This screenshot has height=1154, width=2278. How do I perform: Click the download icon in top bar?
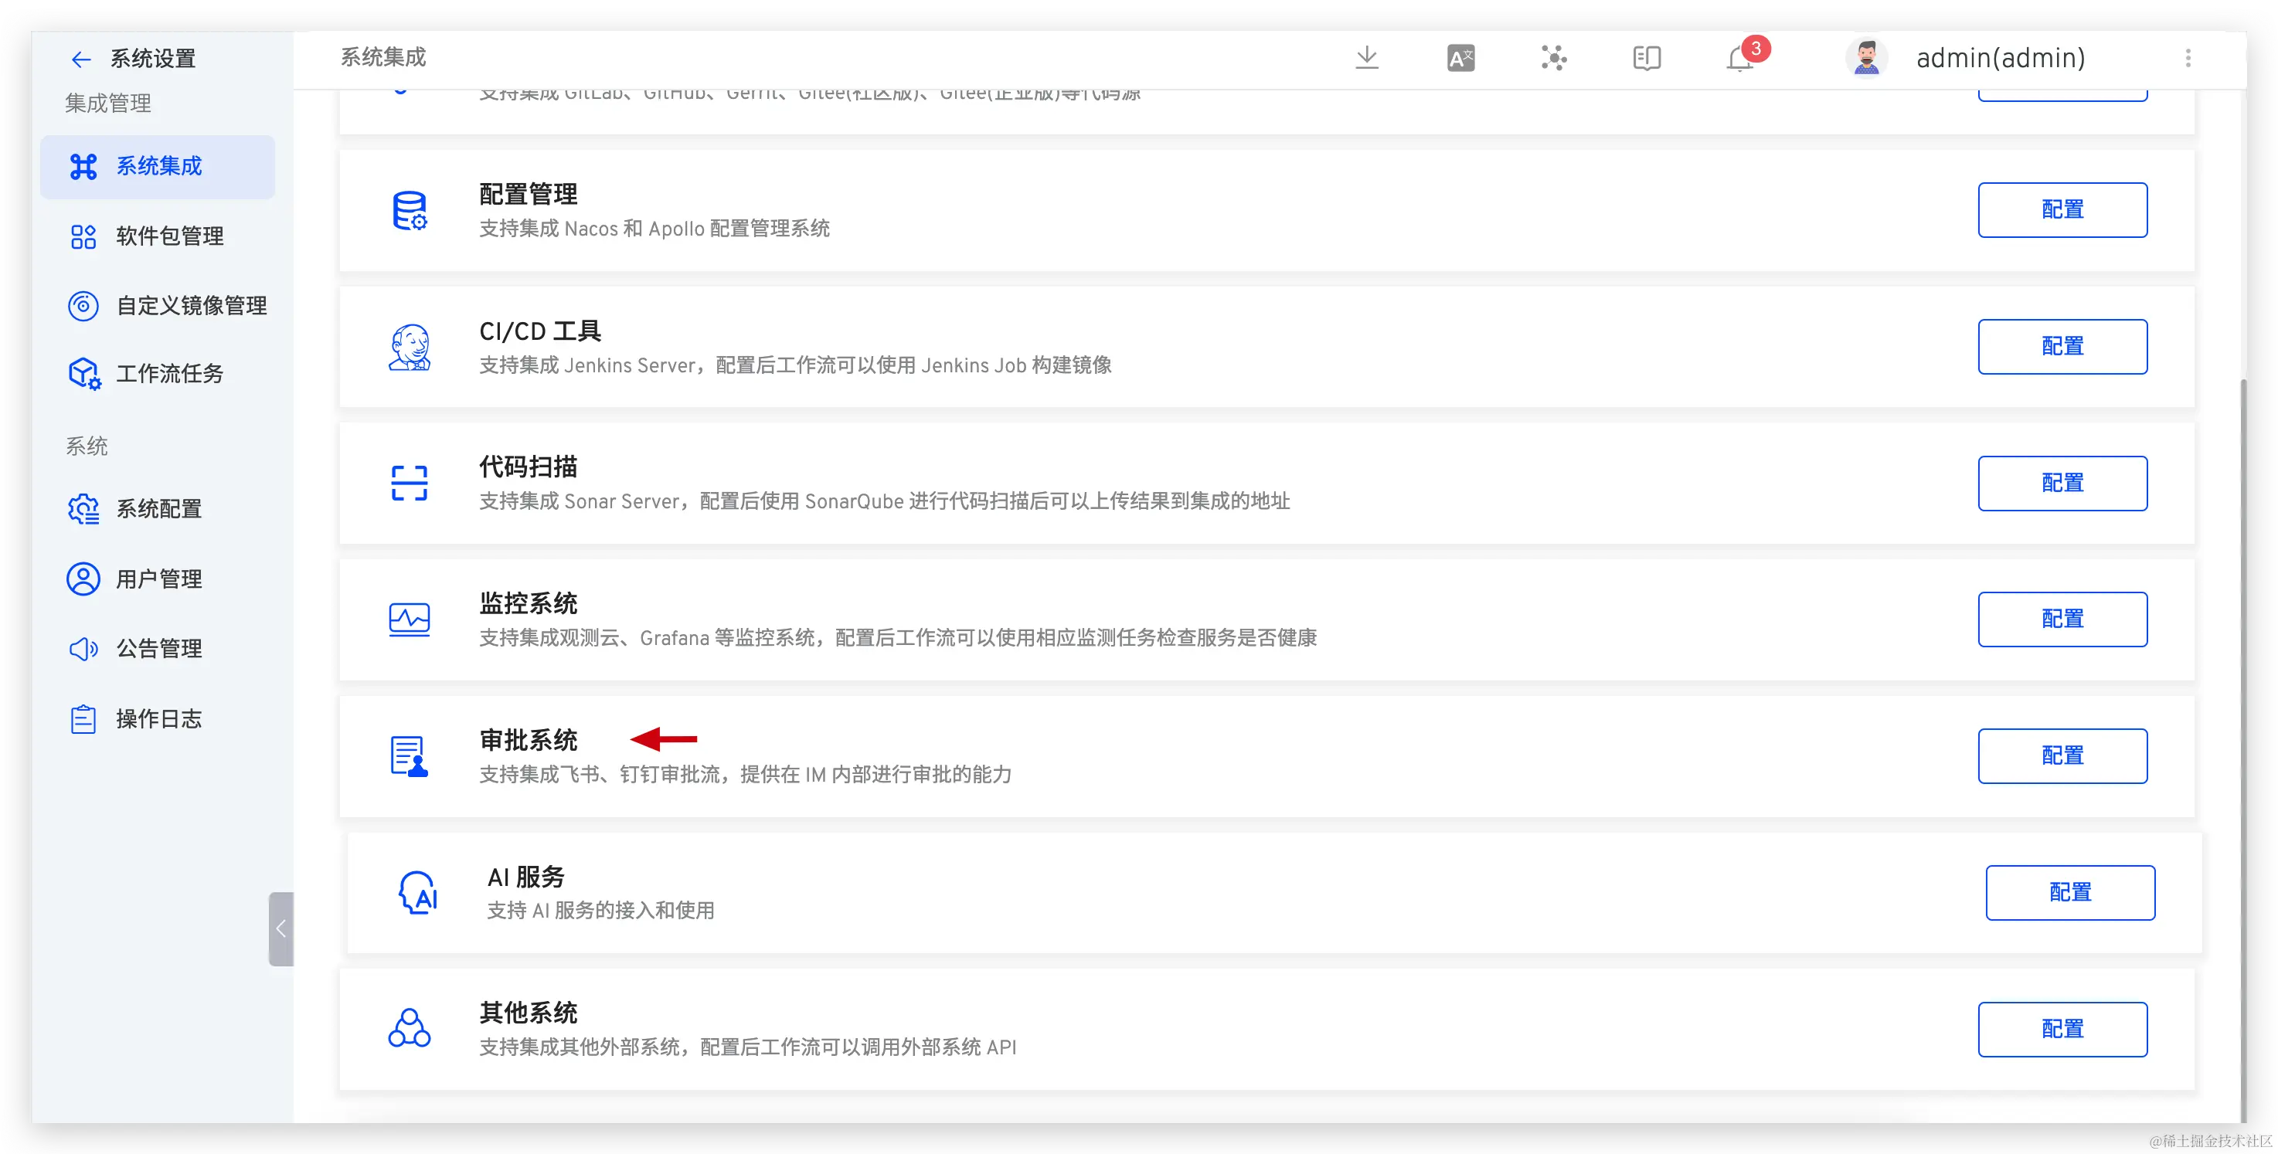click(x=1366, y=59)
